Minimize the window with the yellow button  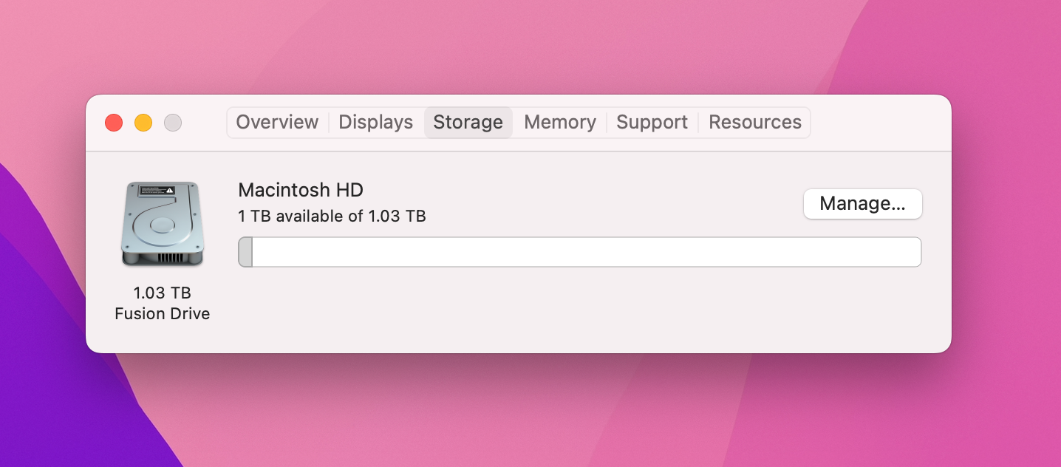[143, 123]
